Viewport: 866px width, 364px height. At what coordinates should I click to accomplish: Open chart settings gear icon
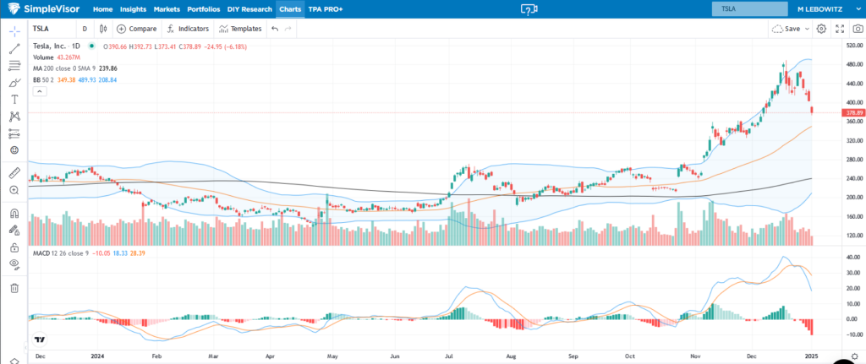(x=821, y=29)
